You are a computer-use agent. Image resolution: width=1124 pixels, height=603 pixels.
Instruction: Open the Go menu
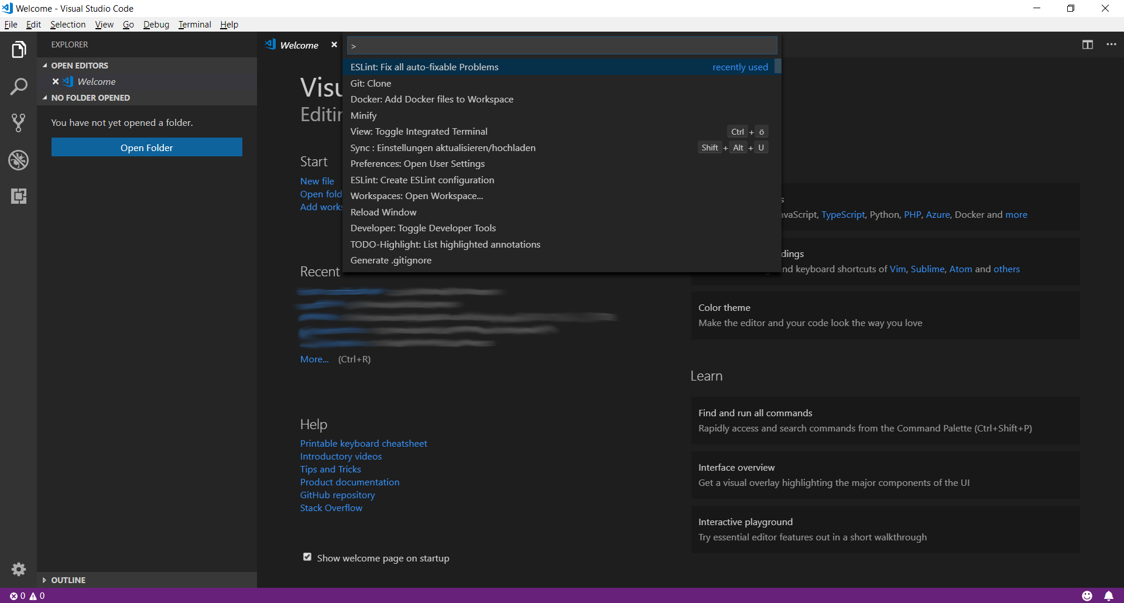128,25
